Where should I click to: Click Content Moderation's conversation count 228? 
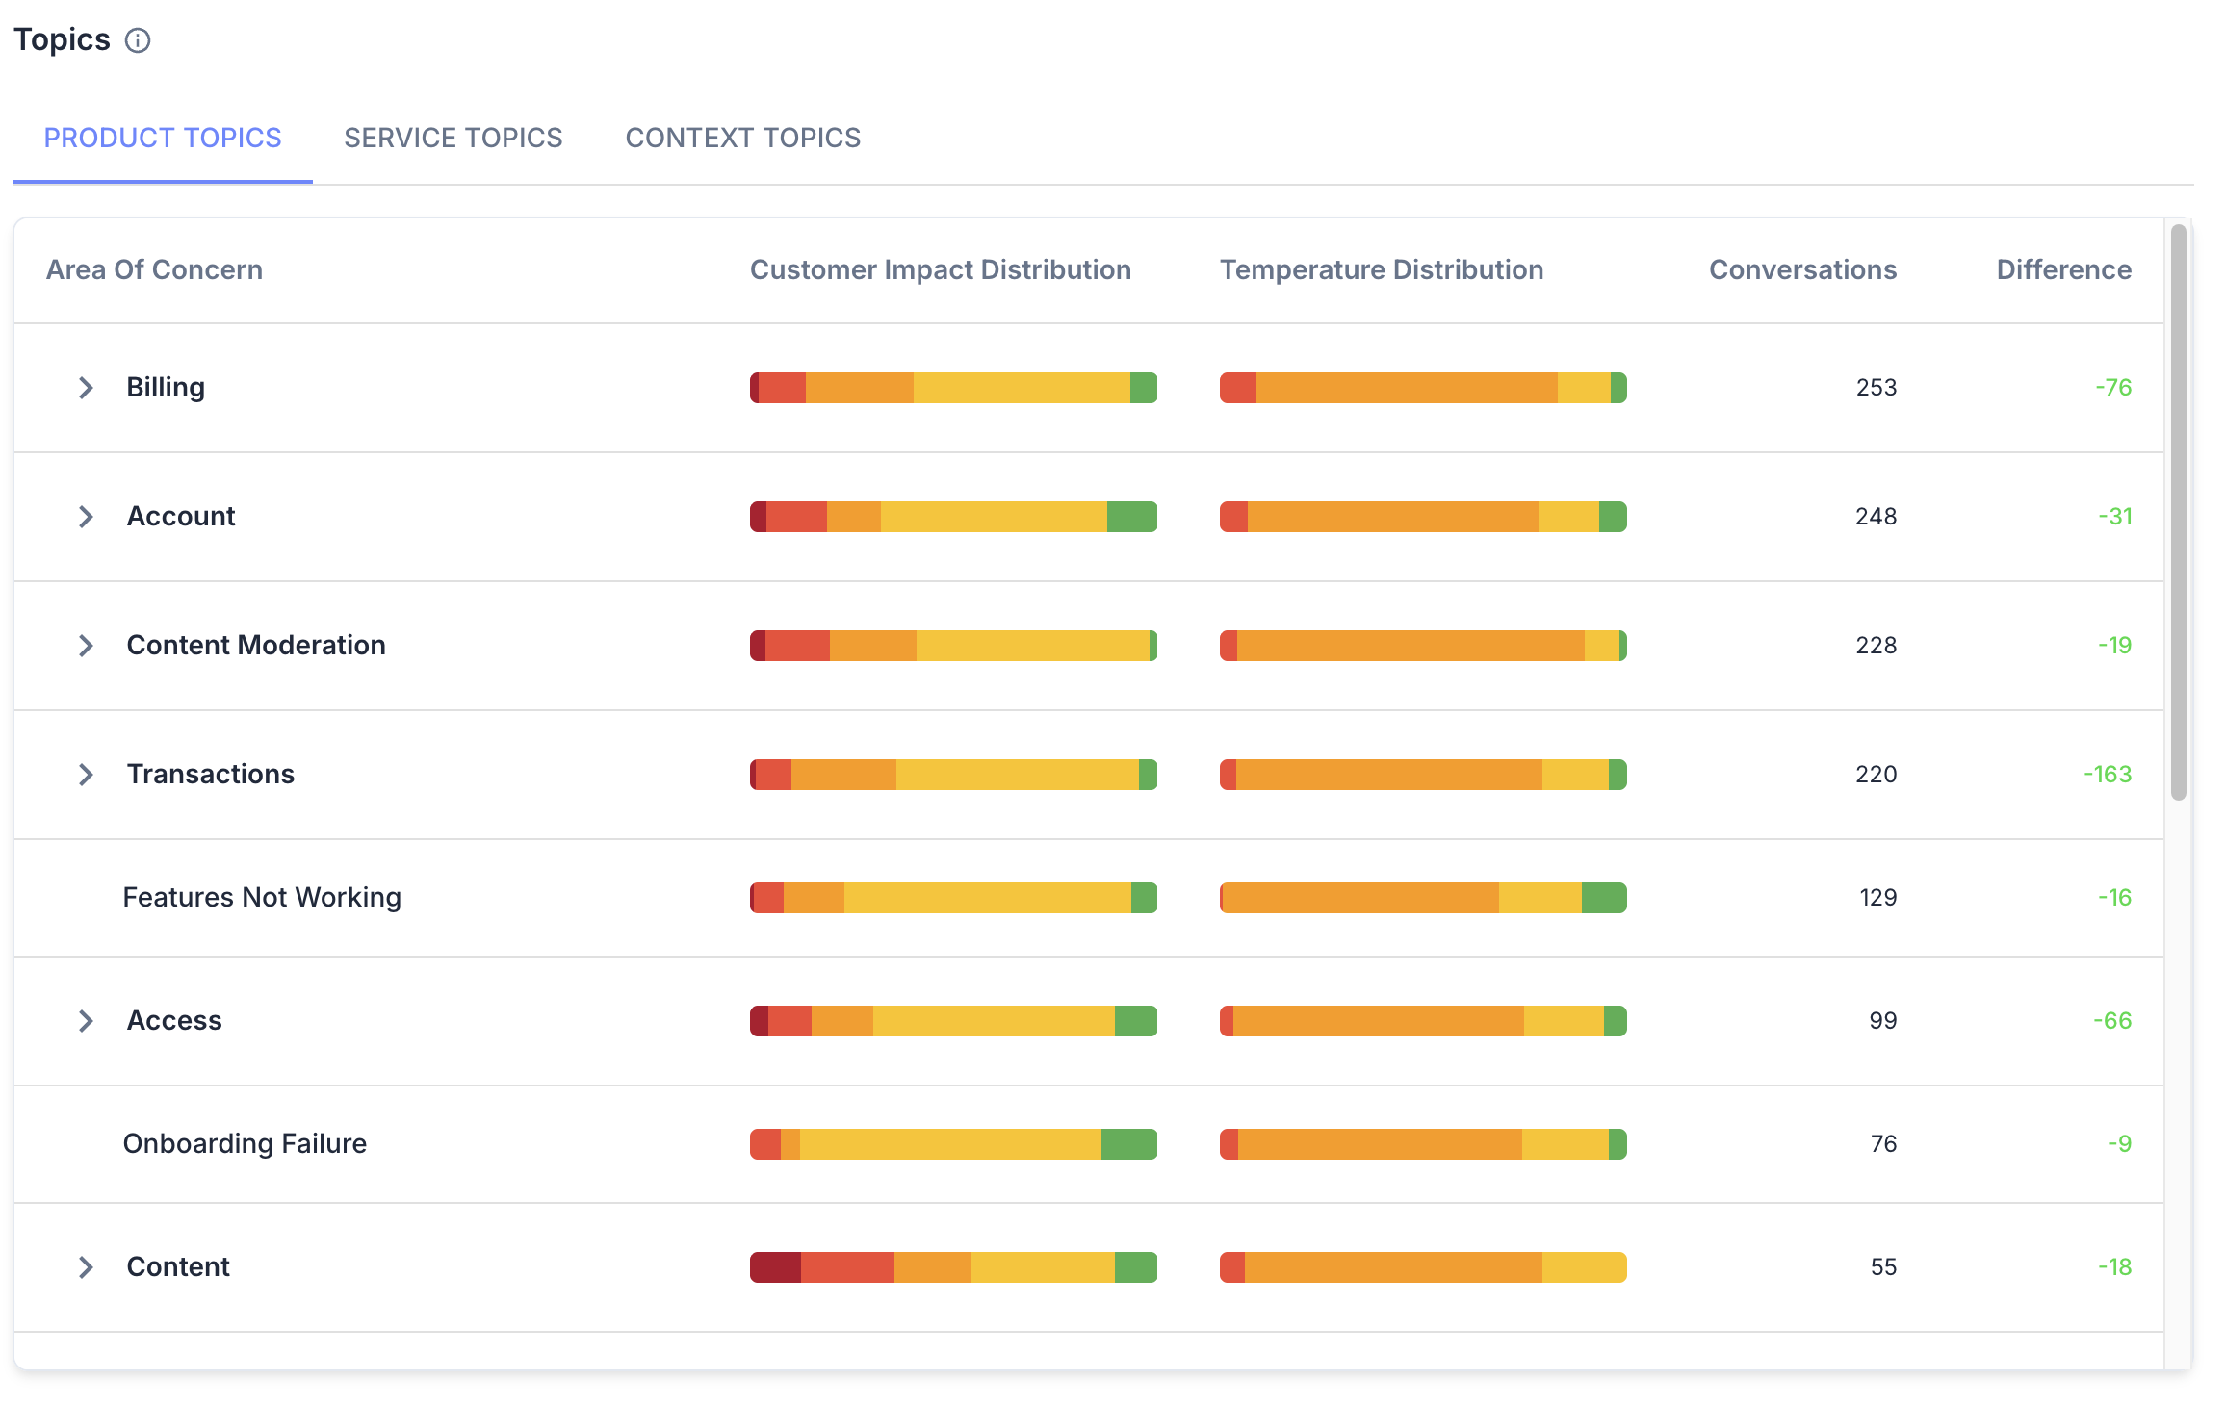[1877, 646]
